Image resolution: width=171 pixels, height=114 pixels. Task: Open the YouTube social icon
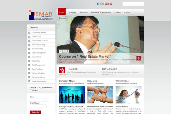[x=111, y=4]
